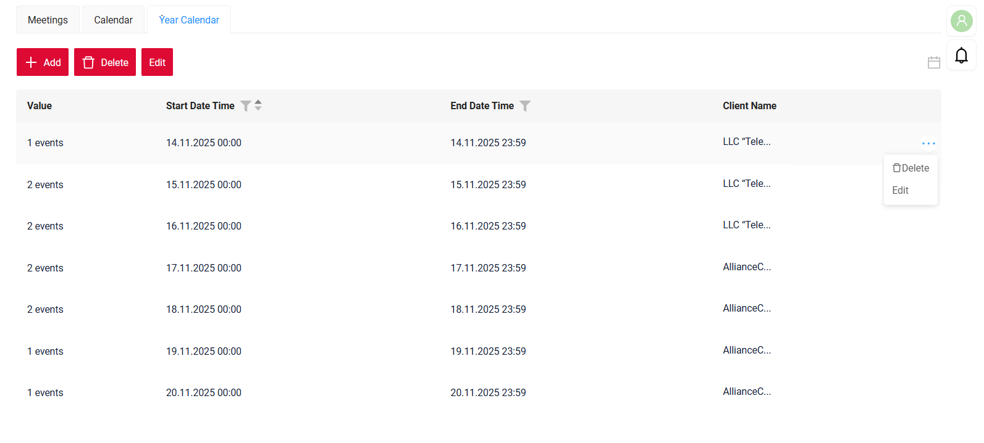Click the three-dots row actions menu

pyautogui.click(x=928, y=143)
